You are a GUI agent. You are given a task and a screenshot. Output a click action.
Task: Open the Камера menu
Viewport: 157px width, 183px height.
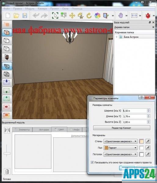(x=42, y=9)
